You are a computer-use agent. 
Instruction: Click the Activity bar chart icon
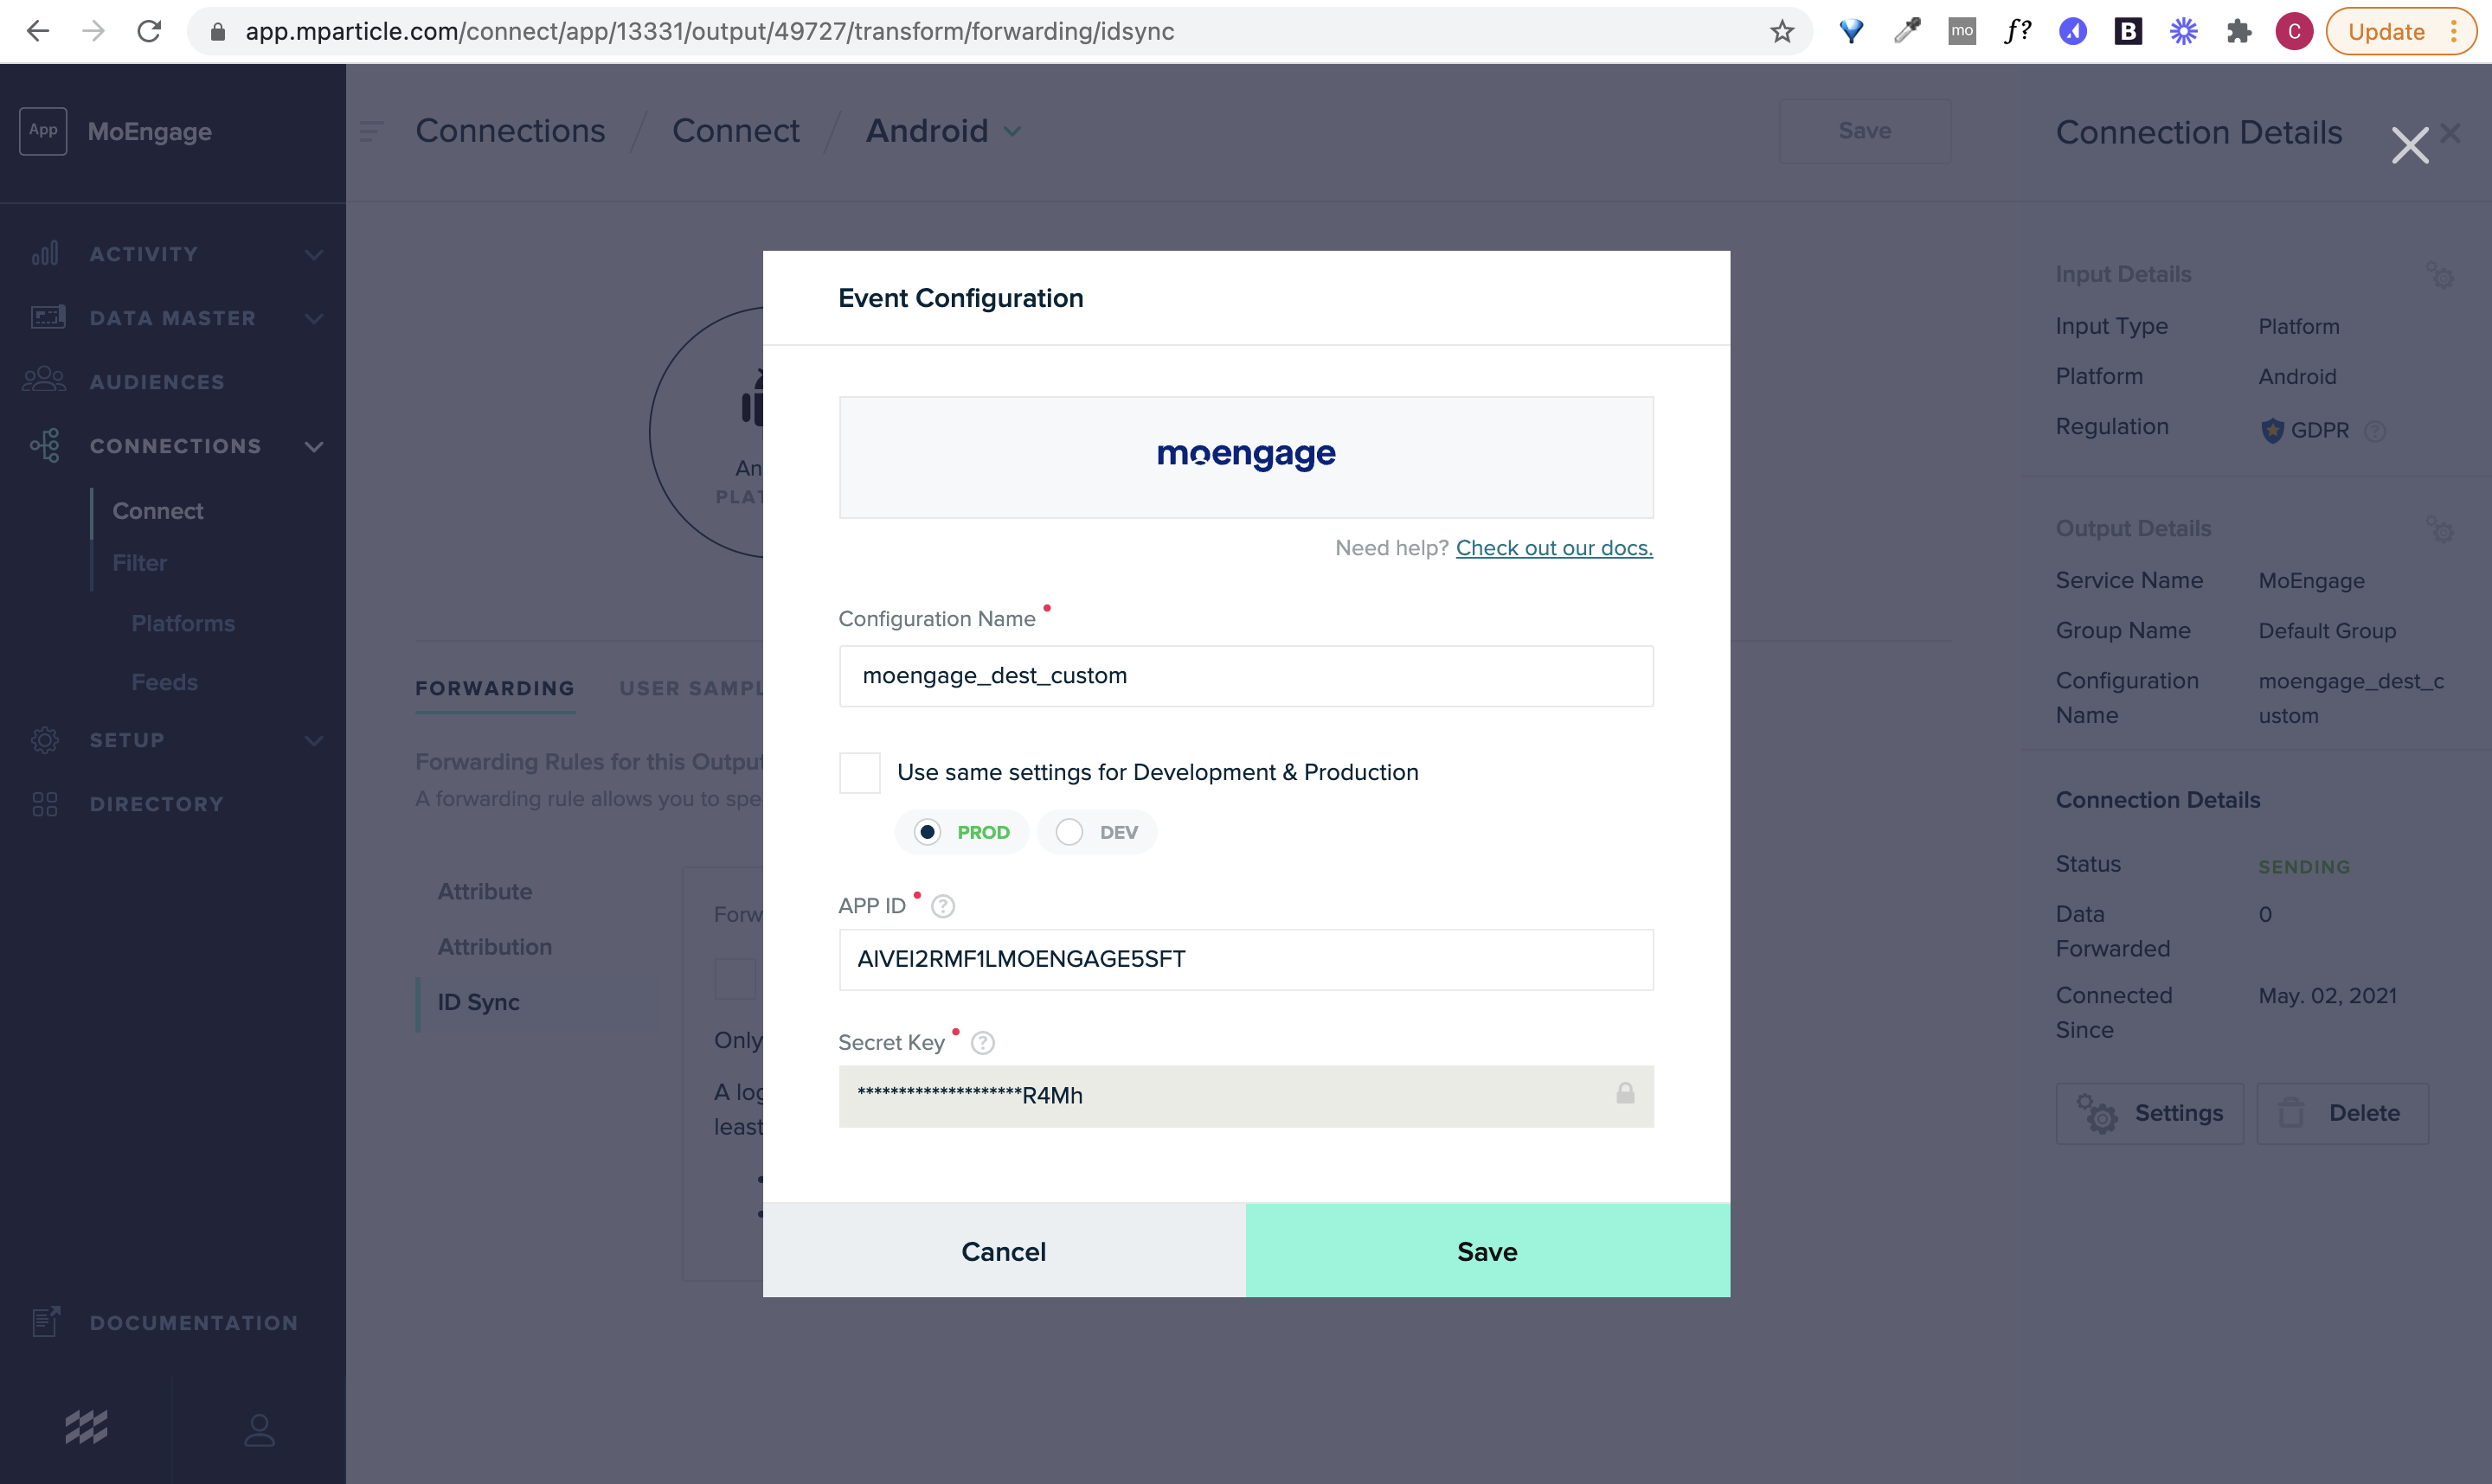[45, 253]
